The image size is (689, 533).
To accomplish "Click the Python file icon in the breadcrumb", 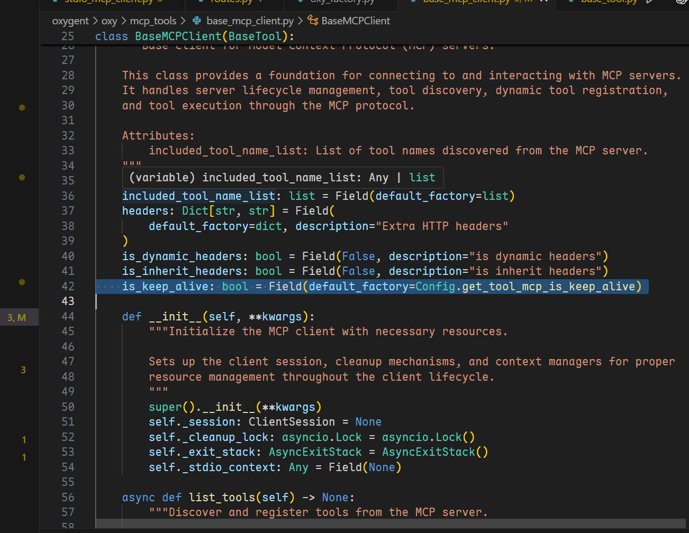I will pos(197,21).
